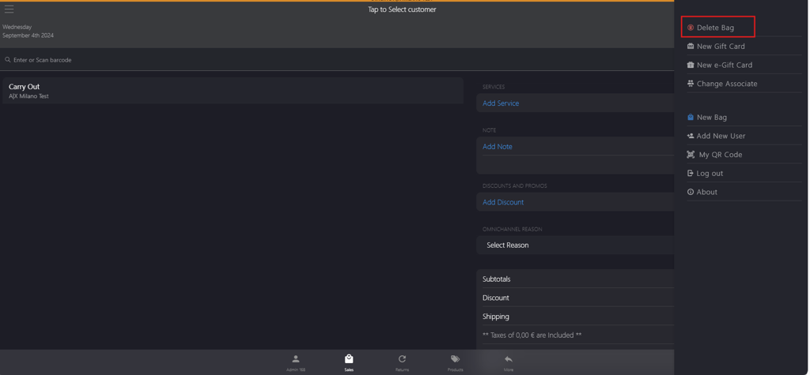Click the New e-Gift Card icon
This screenshot has width=810, height=375.
[x=691, y=65]
